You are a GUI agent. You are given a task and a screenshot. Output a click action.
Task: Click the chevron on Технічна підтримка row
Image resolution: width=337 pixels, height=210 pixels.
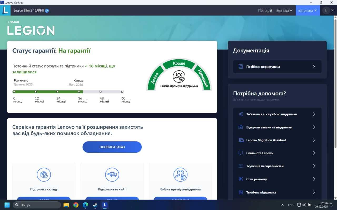tap(314, 192)
